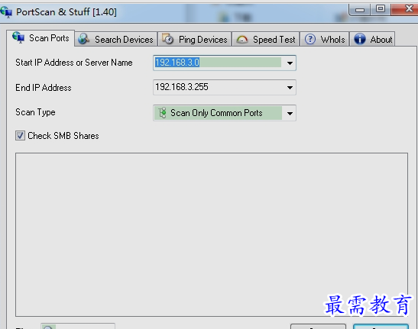Open the WhoIs tab
Viewport: 418px width, 329px height.
[325, 40]
